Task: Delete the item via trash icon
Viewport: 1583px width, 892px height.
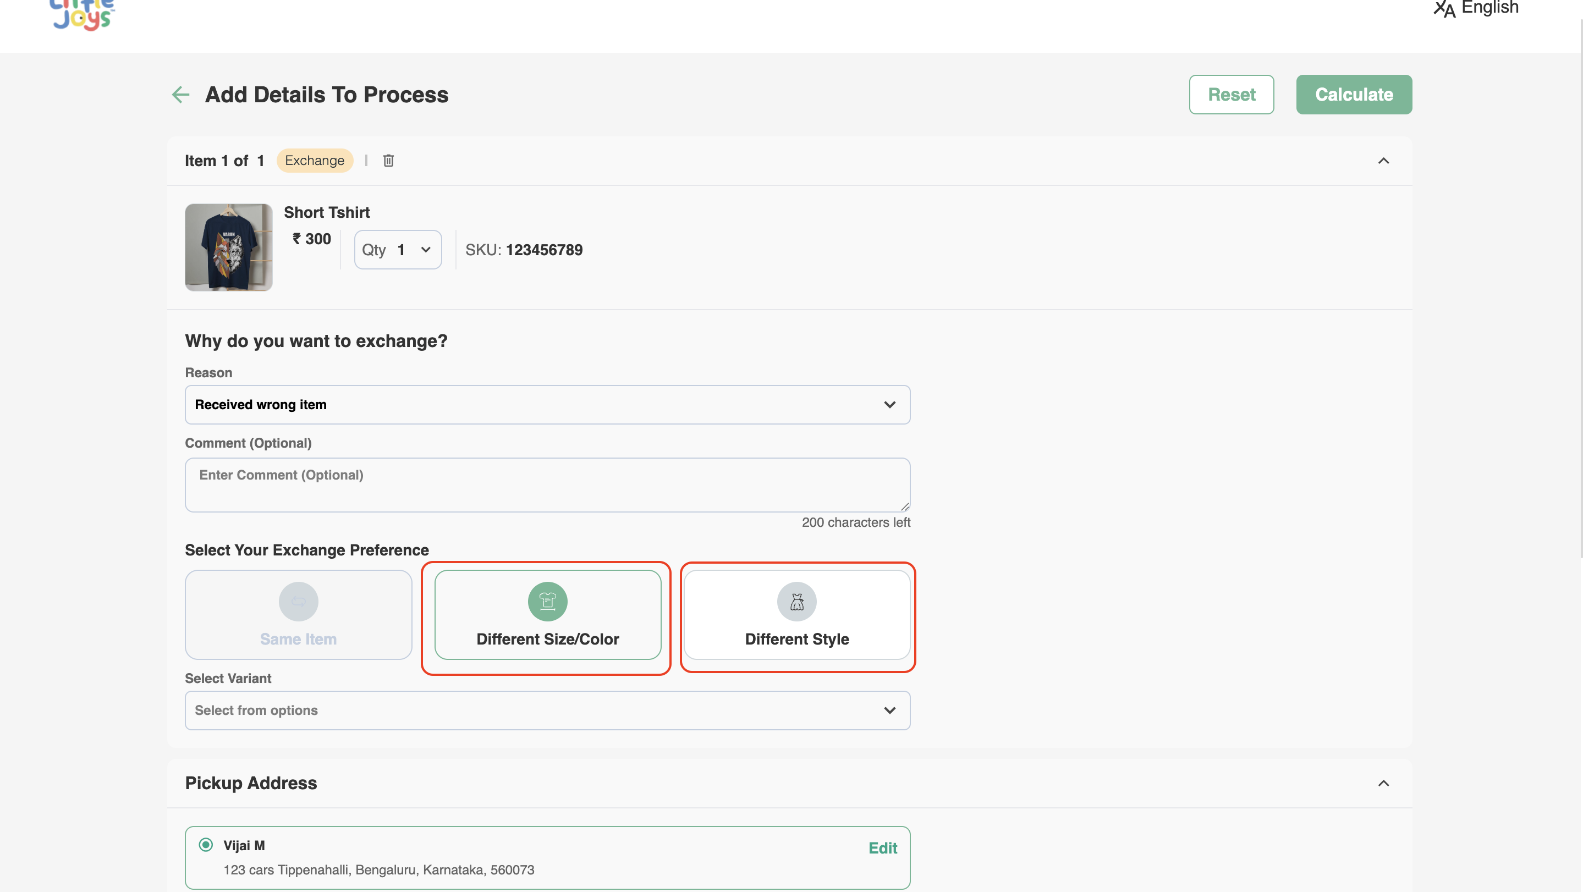Action: pos(388,161)
